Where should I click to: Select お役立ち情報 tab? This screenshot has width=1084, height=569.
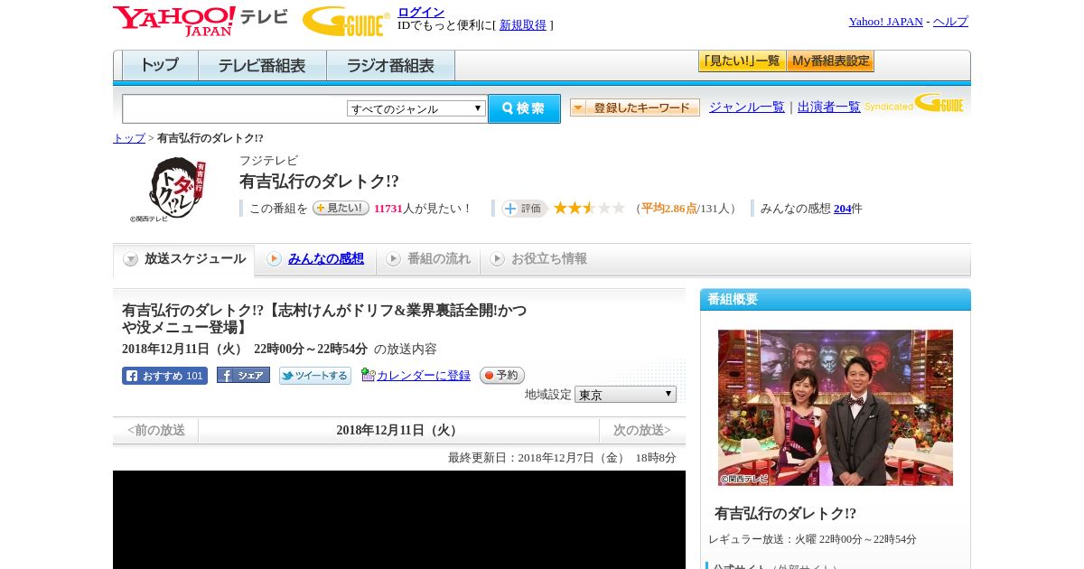pos(538,259)
